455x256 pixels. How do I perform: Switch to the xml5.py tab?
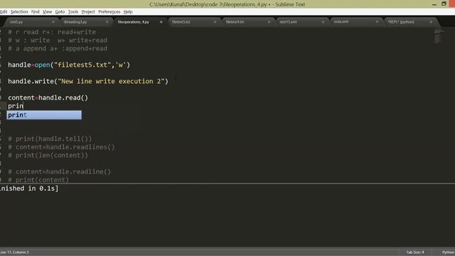pos(16,22)
